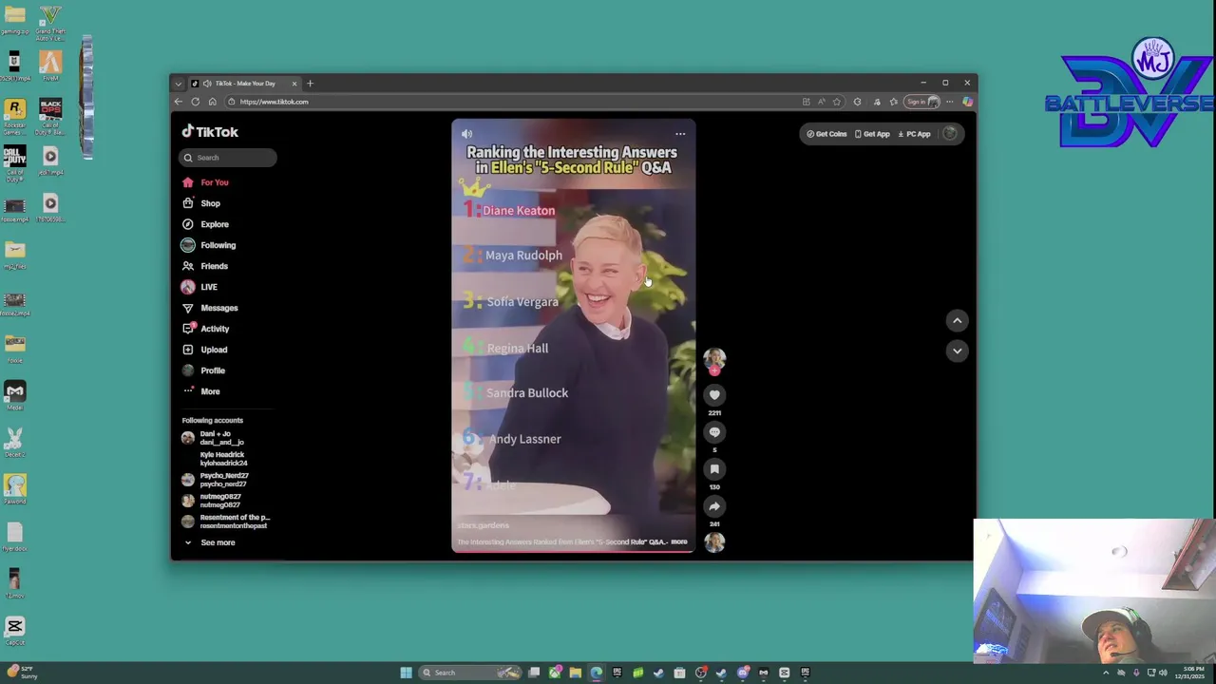The width and height of the screenshot is (1216, 684).
Task: Click the Get Coins button
Action: click(x=826, y=134)
